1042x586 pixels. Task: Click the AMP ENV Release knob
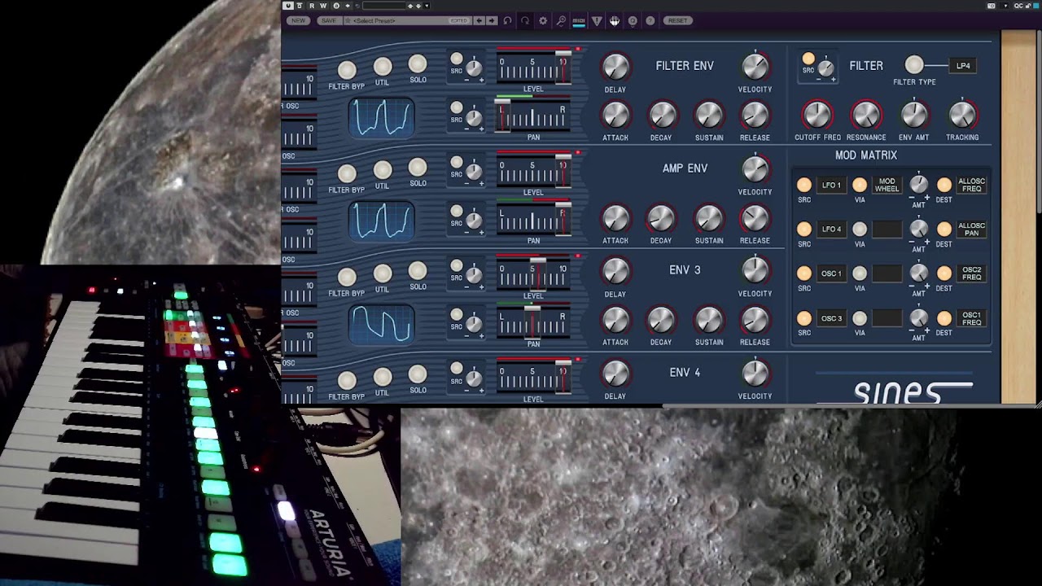(755, 218)
